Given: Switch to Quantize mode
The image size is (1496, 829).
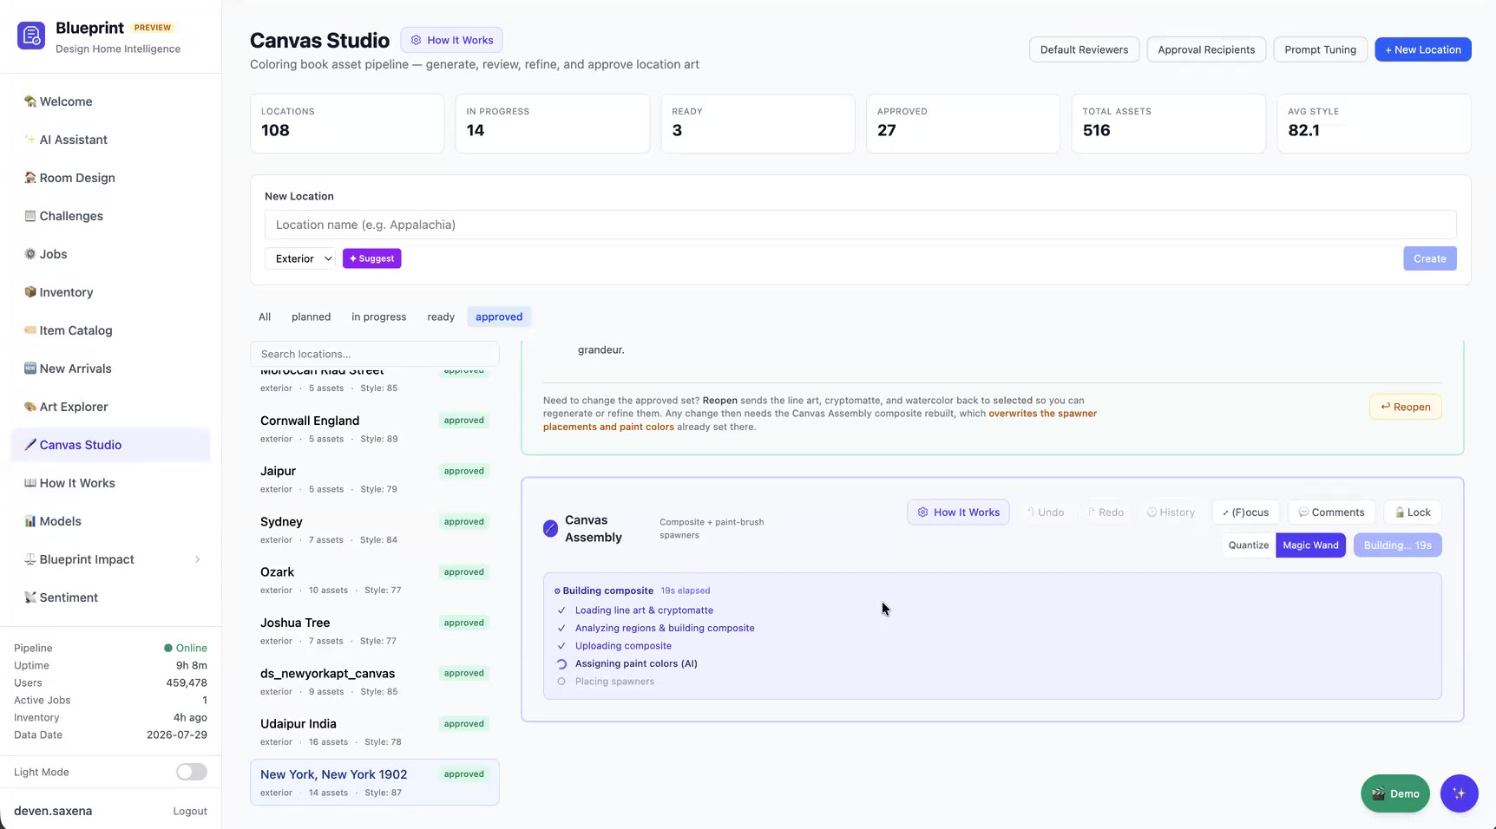Looking at the screenshot, I should coord(1249,545).
